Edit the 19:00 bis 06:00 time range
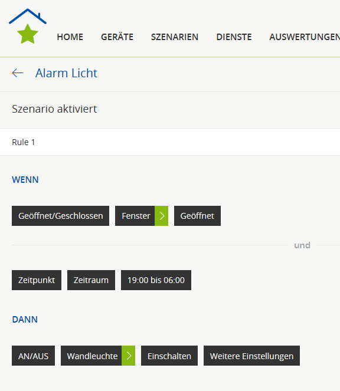Screen dimensions: 340x391 pyautogui.click(x=156, y=280)
